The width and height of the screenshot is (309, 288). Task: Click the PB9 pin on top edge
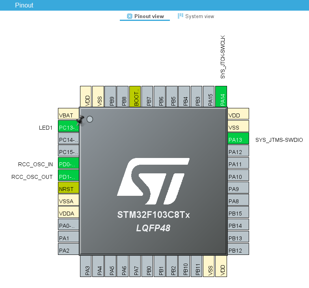[x=110, y=97]
